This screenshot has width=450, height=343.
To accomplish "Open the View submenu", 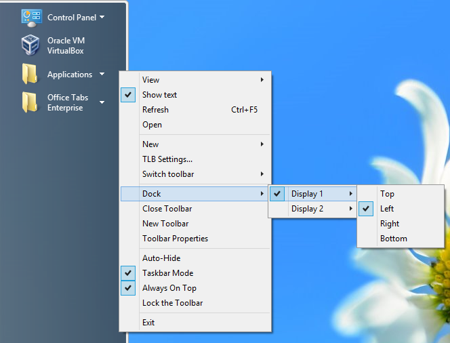I will coord(195,80).
